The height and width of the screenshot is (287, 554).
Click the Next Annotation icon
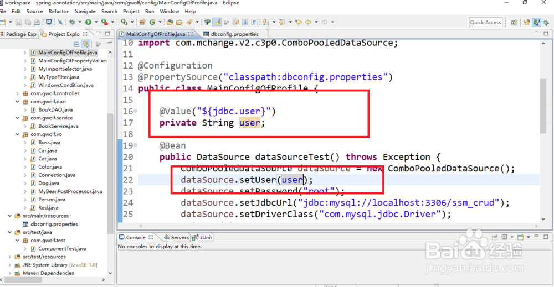266,22
